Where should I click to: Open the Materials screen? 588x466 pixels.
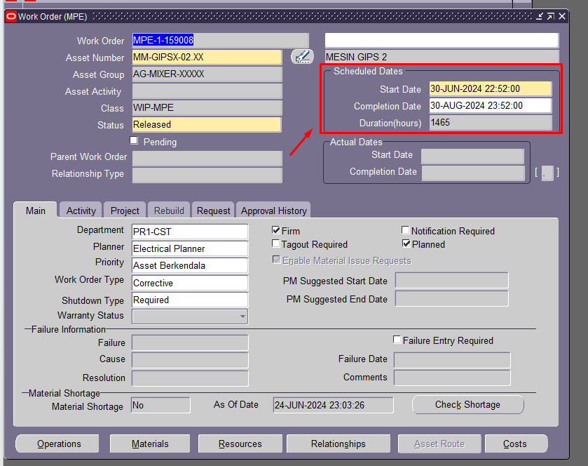[x=149, y=444]
